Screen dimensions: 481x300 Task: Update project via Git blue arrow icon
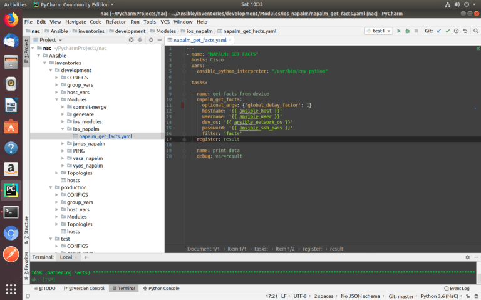click(x=439, y=31)
